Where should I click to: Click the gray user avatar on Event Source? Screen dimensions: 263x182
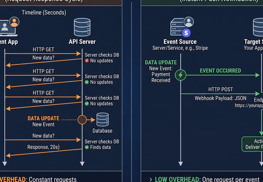(x=189, y=21)
